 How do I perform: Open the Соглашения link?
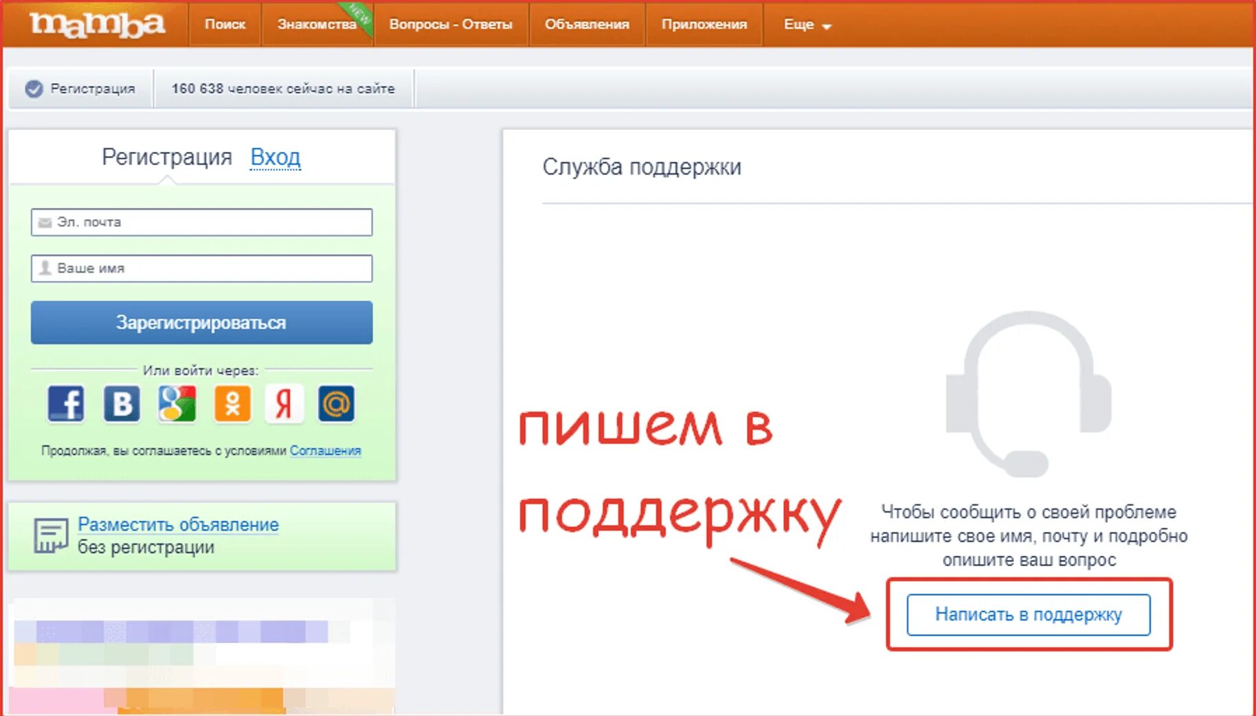[325, 451]
